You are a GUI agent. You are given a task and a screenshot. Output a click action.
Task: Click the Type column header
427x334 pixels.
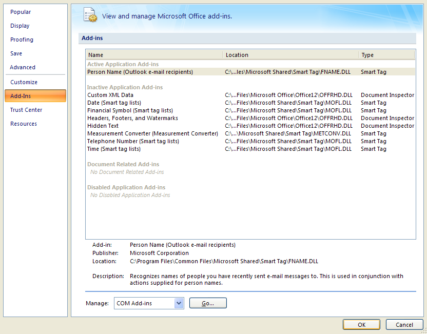387,55
